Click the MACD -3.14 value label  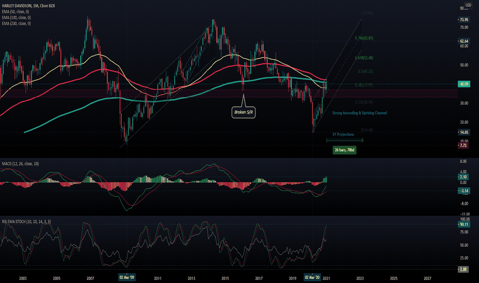464,190
